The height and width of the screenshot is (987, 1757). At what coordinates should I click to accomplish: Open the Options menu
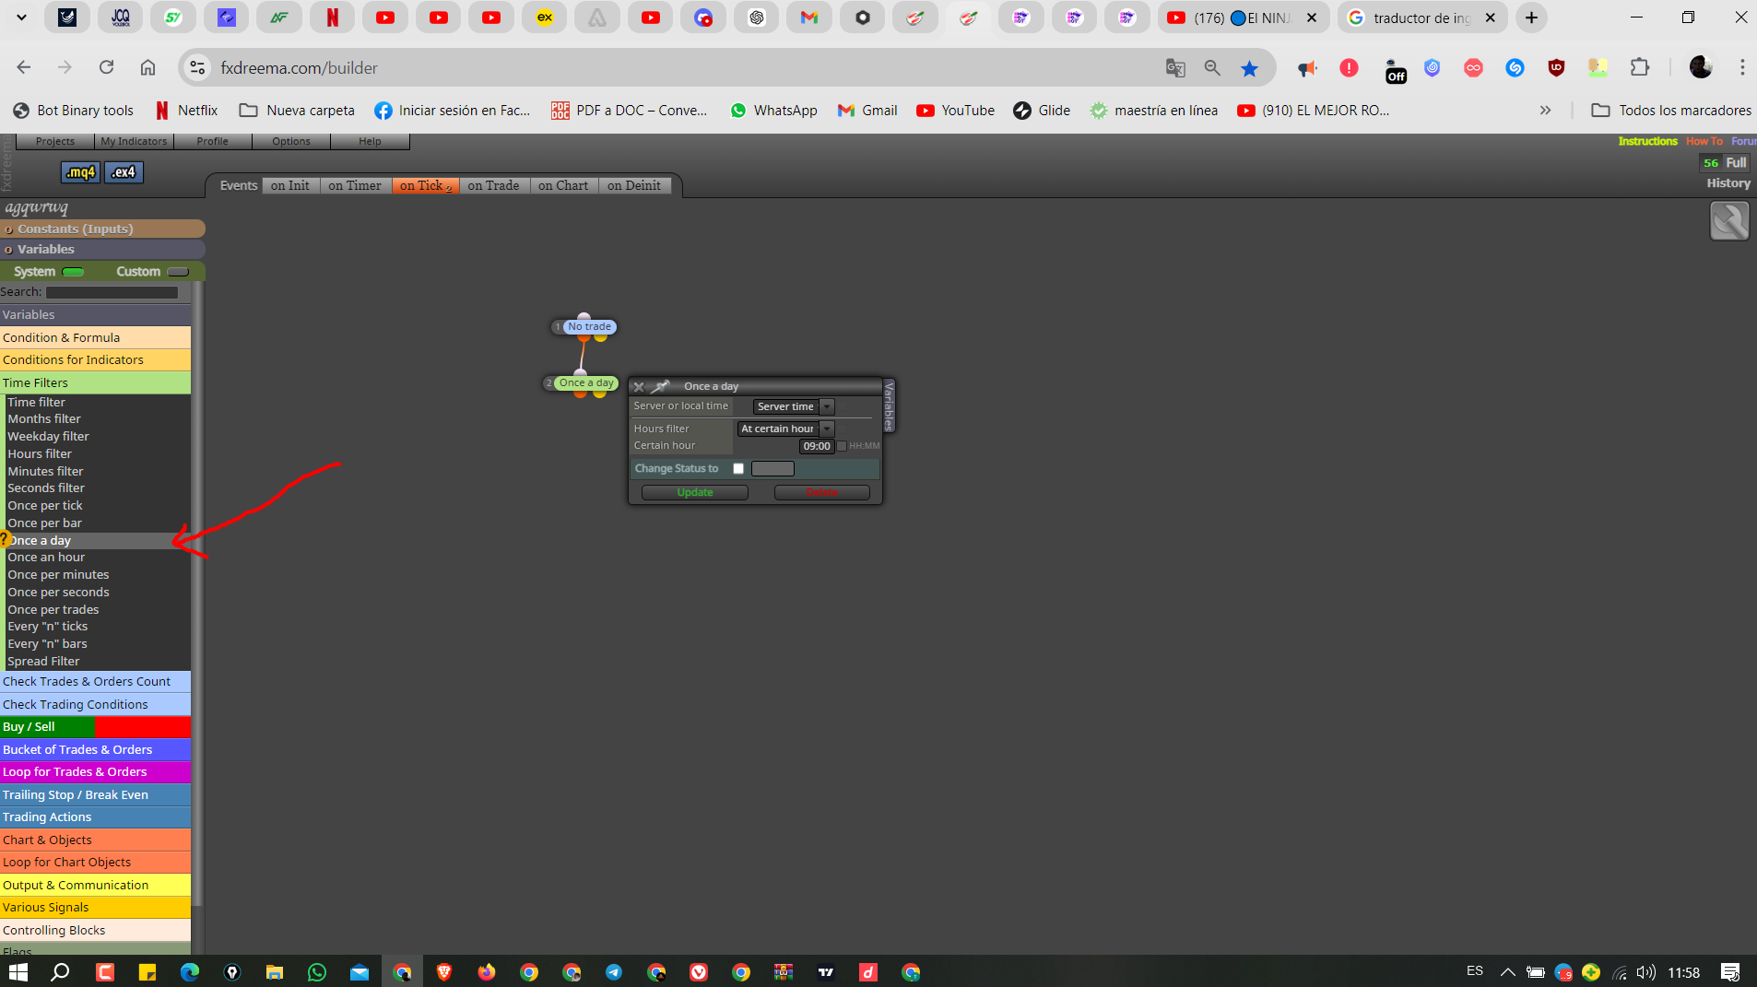[x=291, y=141]
